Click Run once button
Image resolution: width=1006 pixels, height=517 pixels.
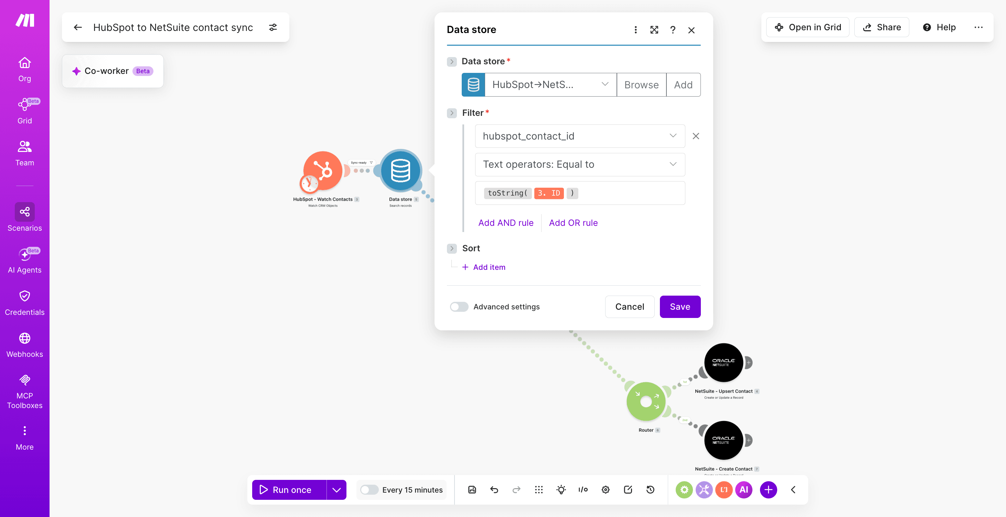click(x=289, y=490)
